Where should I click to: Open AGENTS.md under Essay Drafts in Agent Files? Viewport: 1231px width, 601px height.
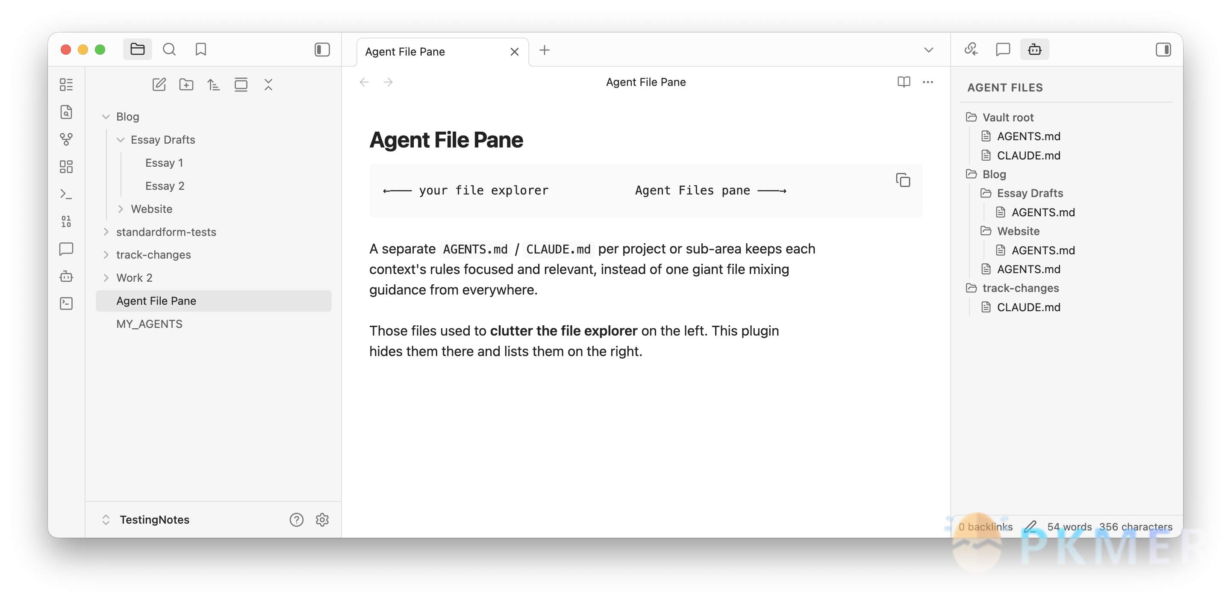(1043, 212)
